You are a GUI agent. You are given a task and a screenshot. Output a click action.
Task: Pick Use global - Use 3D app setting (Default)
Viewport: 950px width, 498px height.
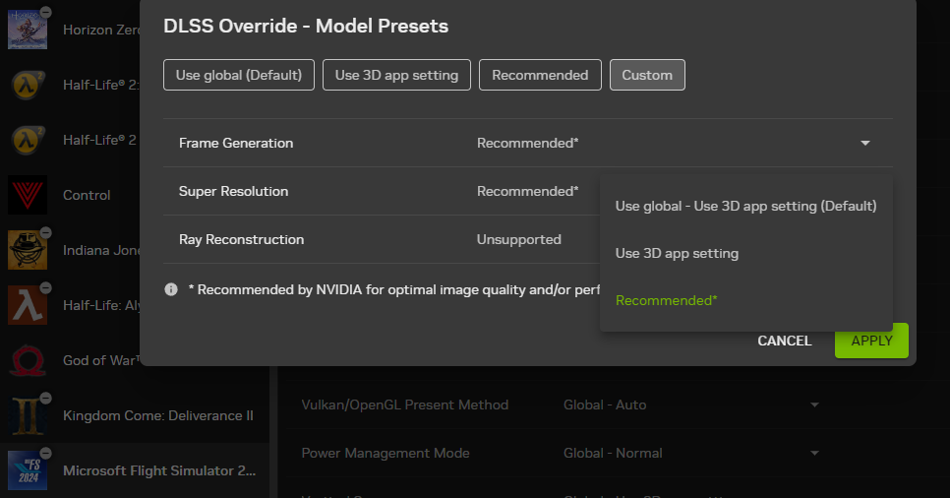coord(745,206)
